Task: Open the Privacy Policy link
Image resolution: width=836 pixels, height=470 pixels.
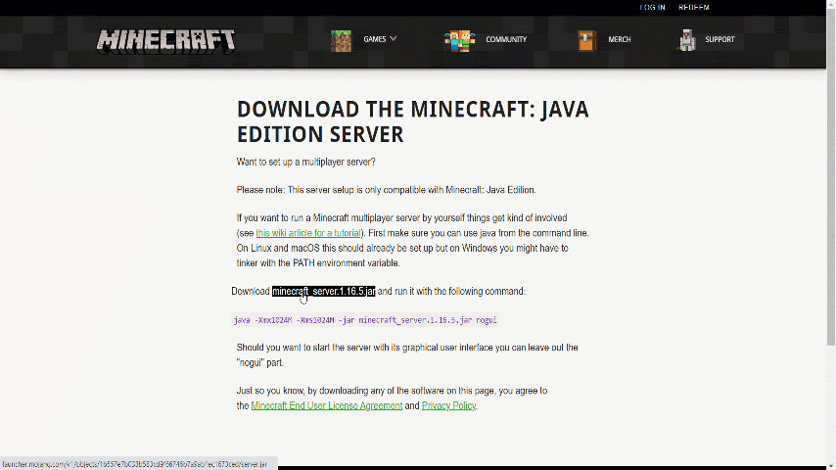Action: (x=448, y=405)
